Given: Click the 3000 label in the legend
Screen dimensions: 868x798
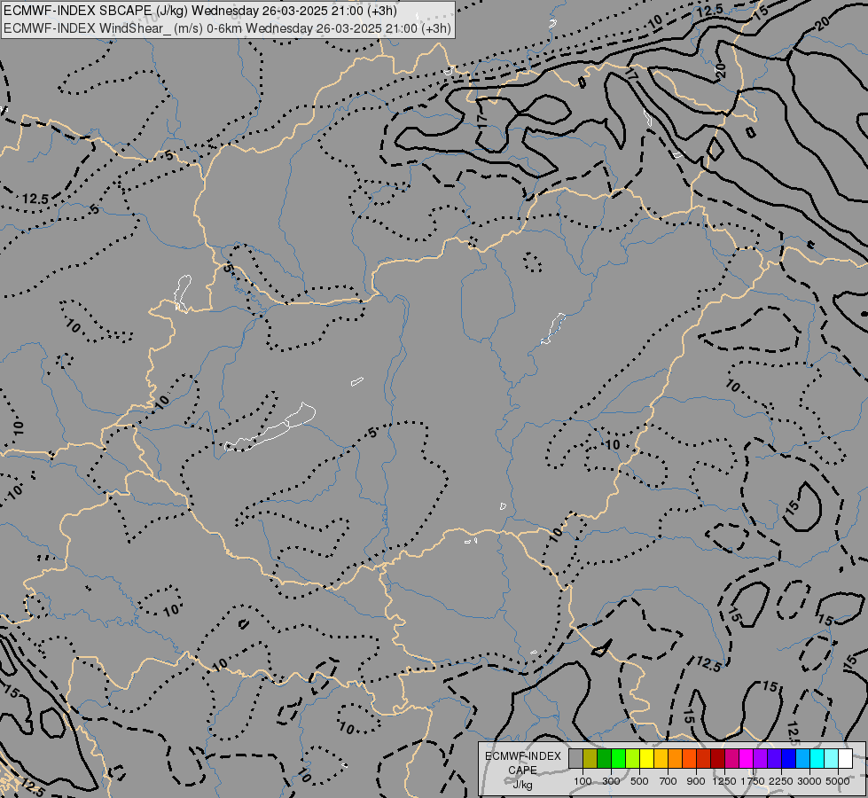Looking at the screenshot, I should pos(809,781).
